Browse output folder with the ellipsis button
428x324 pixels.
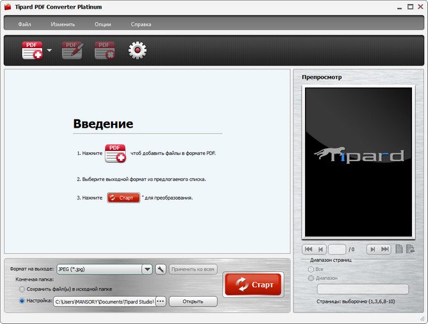[160, 301]
